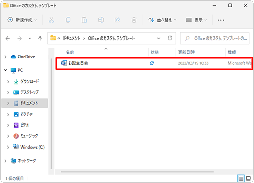Click the Word template icon of お誕生日会
This screenshot has width=254, height=183.
pos(64,63)
